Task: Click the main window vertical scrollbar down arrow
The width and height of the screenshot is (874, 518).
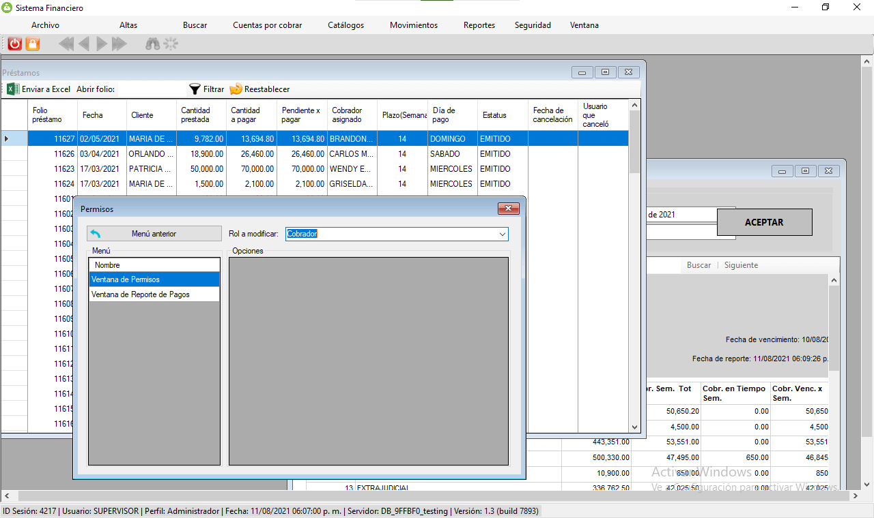Action: point(866,484)
